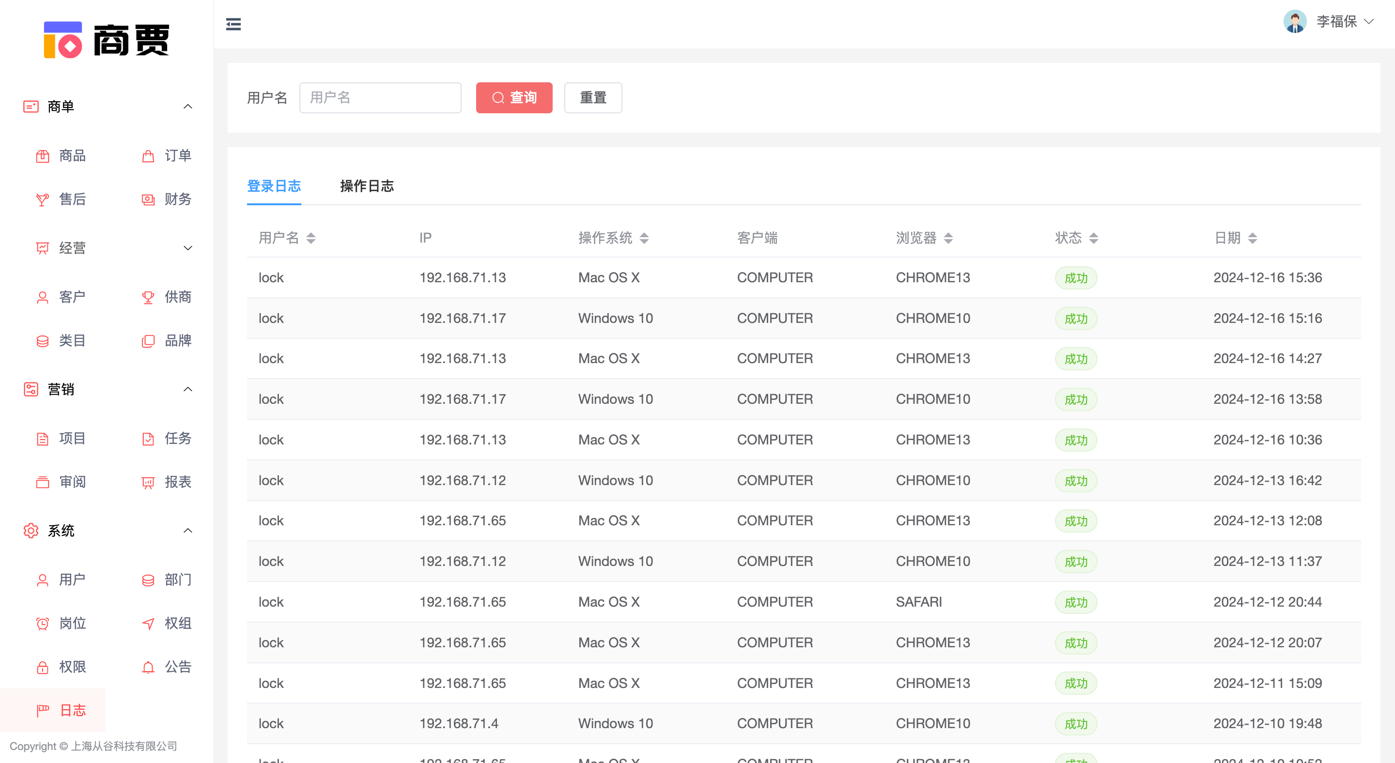Select 登录日志 tab

[274, 186]
